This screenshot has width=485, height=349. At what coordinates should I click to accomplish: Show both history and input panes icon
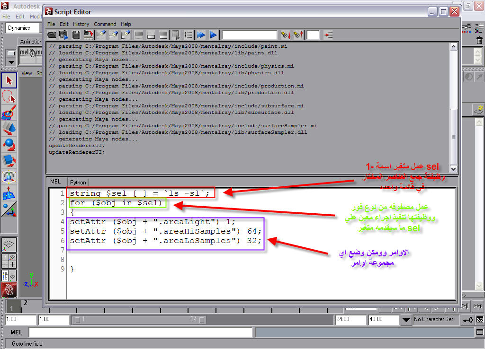pyautogui.click(x=163, y=35)
